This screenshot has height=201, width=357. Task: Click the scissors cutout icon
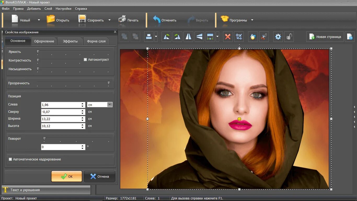264,37
